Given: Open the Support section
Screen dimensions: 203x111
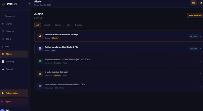Looking at the screenshot, I should pyautogui.click(x=14, y=69).
